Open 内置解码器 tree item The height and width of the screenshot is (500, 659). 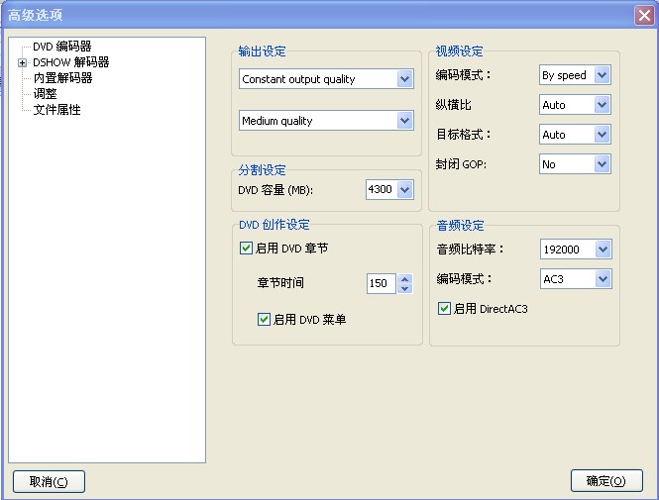click(62, 78)
